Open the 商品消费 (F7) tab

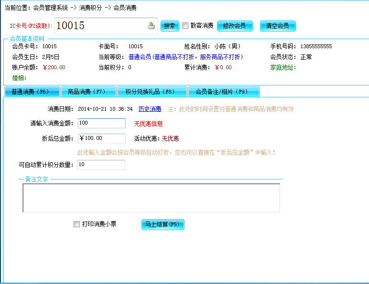[89, 92]
